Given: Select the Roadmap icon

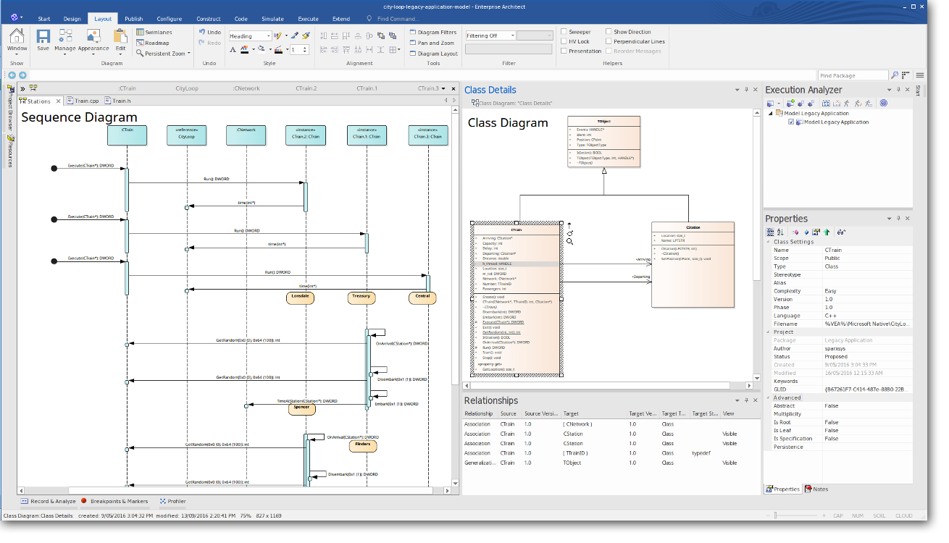Looking at the screenshot, I should click(x=152, y=43).
